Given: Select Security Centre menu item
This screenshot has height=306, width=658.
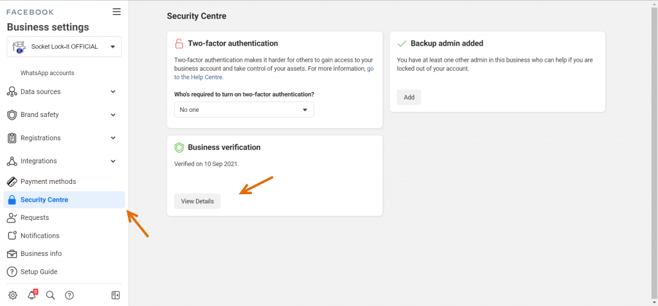Looking at the screenshot, I should (x=64, y=200).
